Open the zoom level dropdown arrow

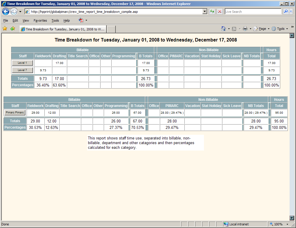[x=287, y=224]
